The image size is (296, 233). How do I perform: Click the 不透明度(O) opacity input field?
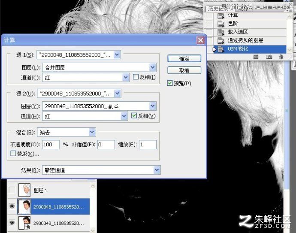click(51, 145)
